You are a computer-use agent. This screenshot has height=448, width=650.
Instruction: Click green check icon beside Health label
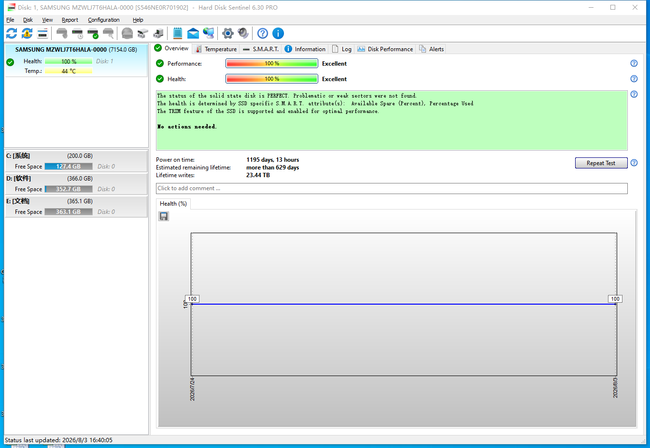click(160, 79)
